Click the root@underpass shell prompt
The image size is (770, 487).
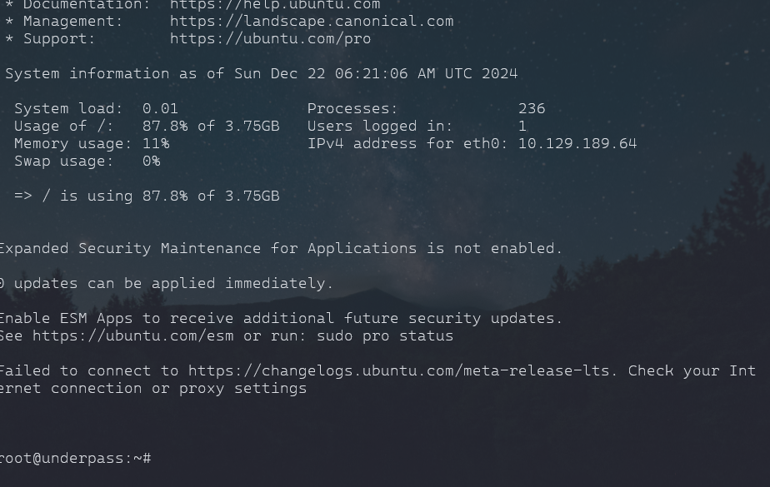[x=75, y=459]
